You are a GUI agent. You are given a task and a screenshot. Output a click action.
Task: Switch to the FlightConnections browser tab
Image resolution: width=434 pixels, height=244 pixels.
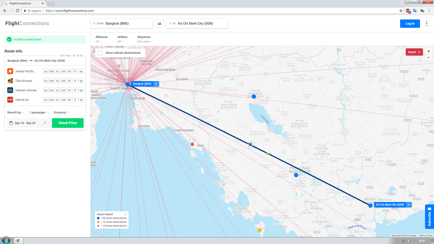click(23, 3)
